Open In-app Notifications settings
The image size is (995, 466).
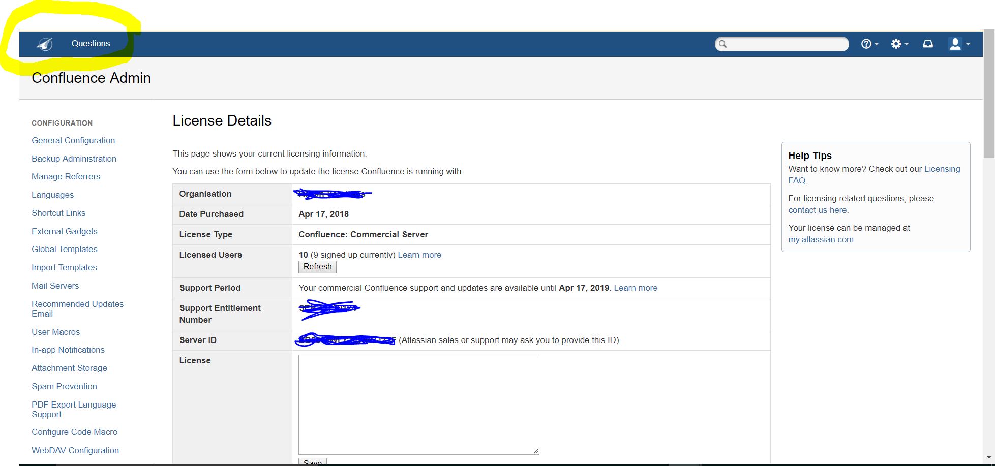pyautogui.click(x=68, y=350)
